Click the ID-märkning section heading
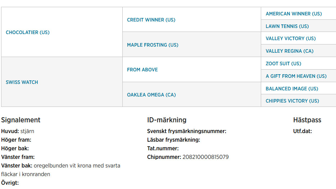Viewport: 336px width, 189px height. pyautogui.click(x=167, y=120)
